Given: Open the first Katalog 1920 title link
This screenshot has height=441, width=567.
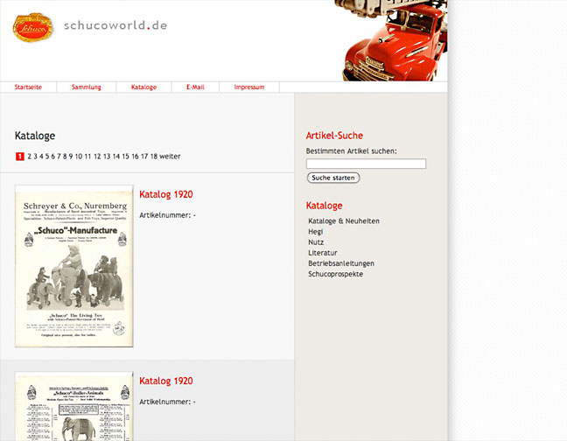Looking at the screenshot, I should (166, 194).
